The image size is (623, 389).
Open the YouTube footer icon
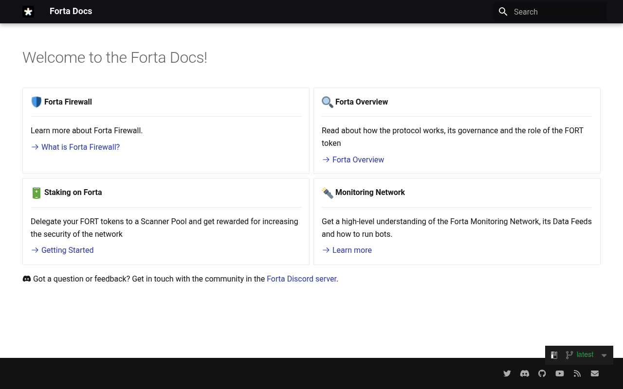click(560, 373)
